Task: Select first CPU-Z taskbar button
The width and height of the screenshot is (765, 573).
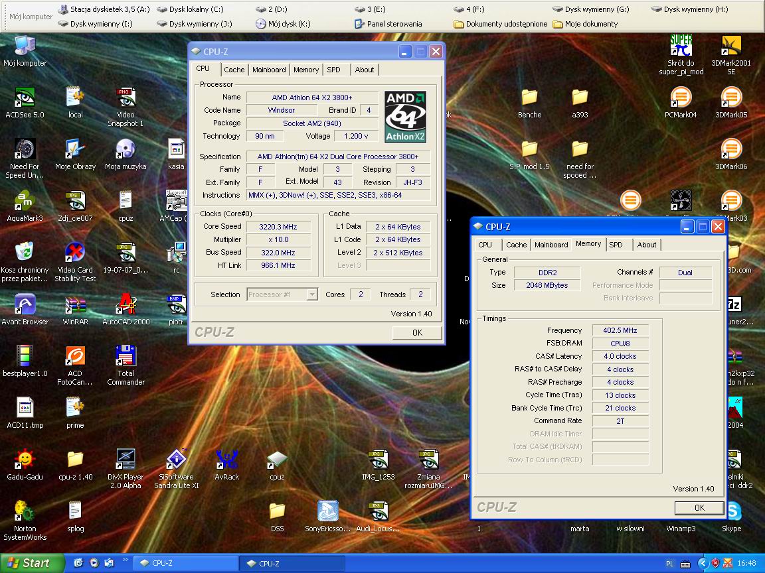Action: pyautogui.click(x=185, y=563)
